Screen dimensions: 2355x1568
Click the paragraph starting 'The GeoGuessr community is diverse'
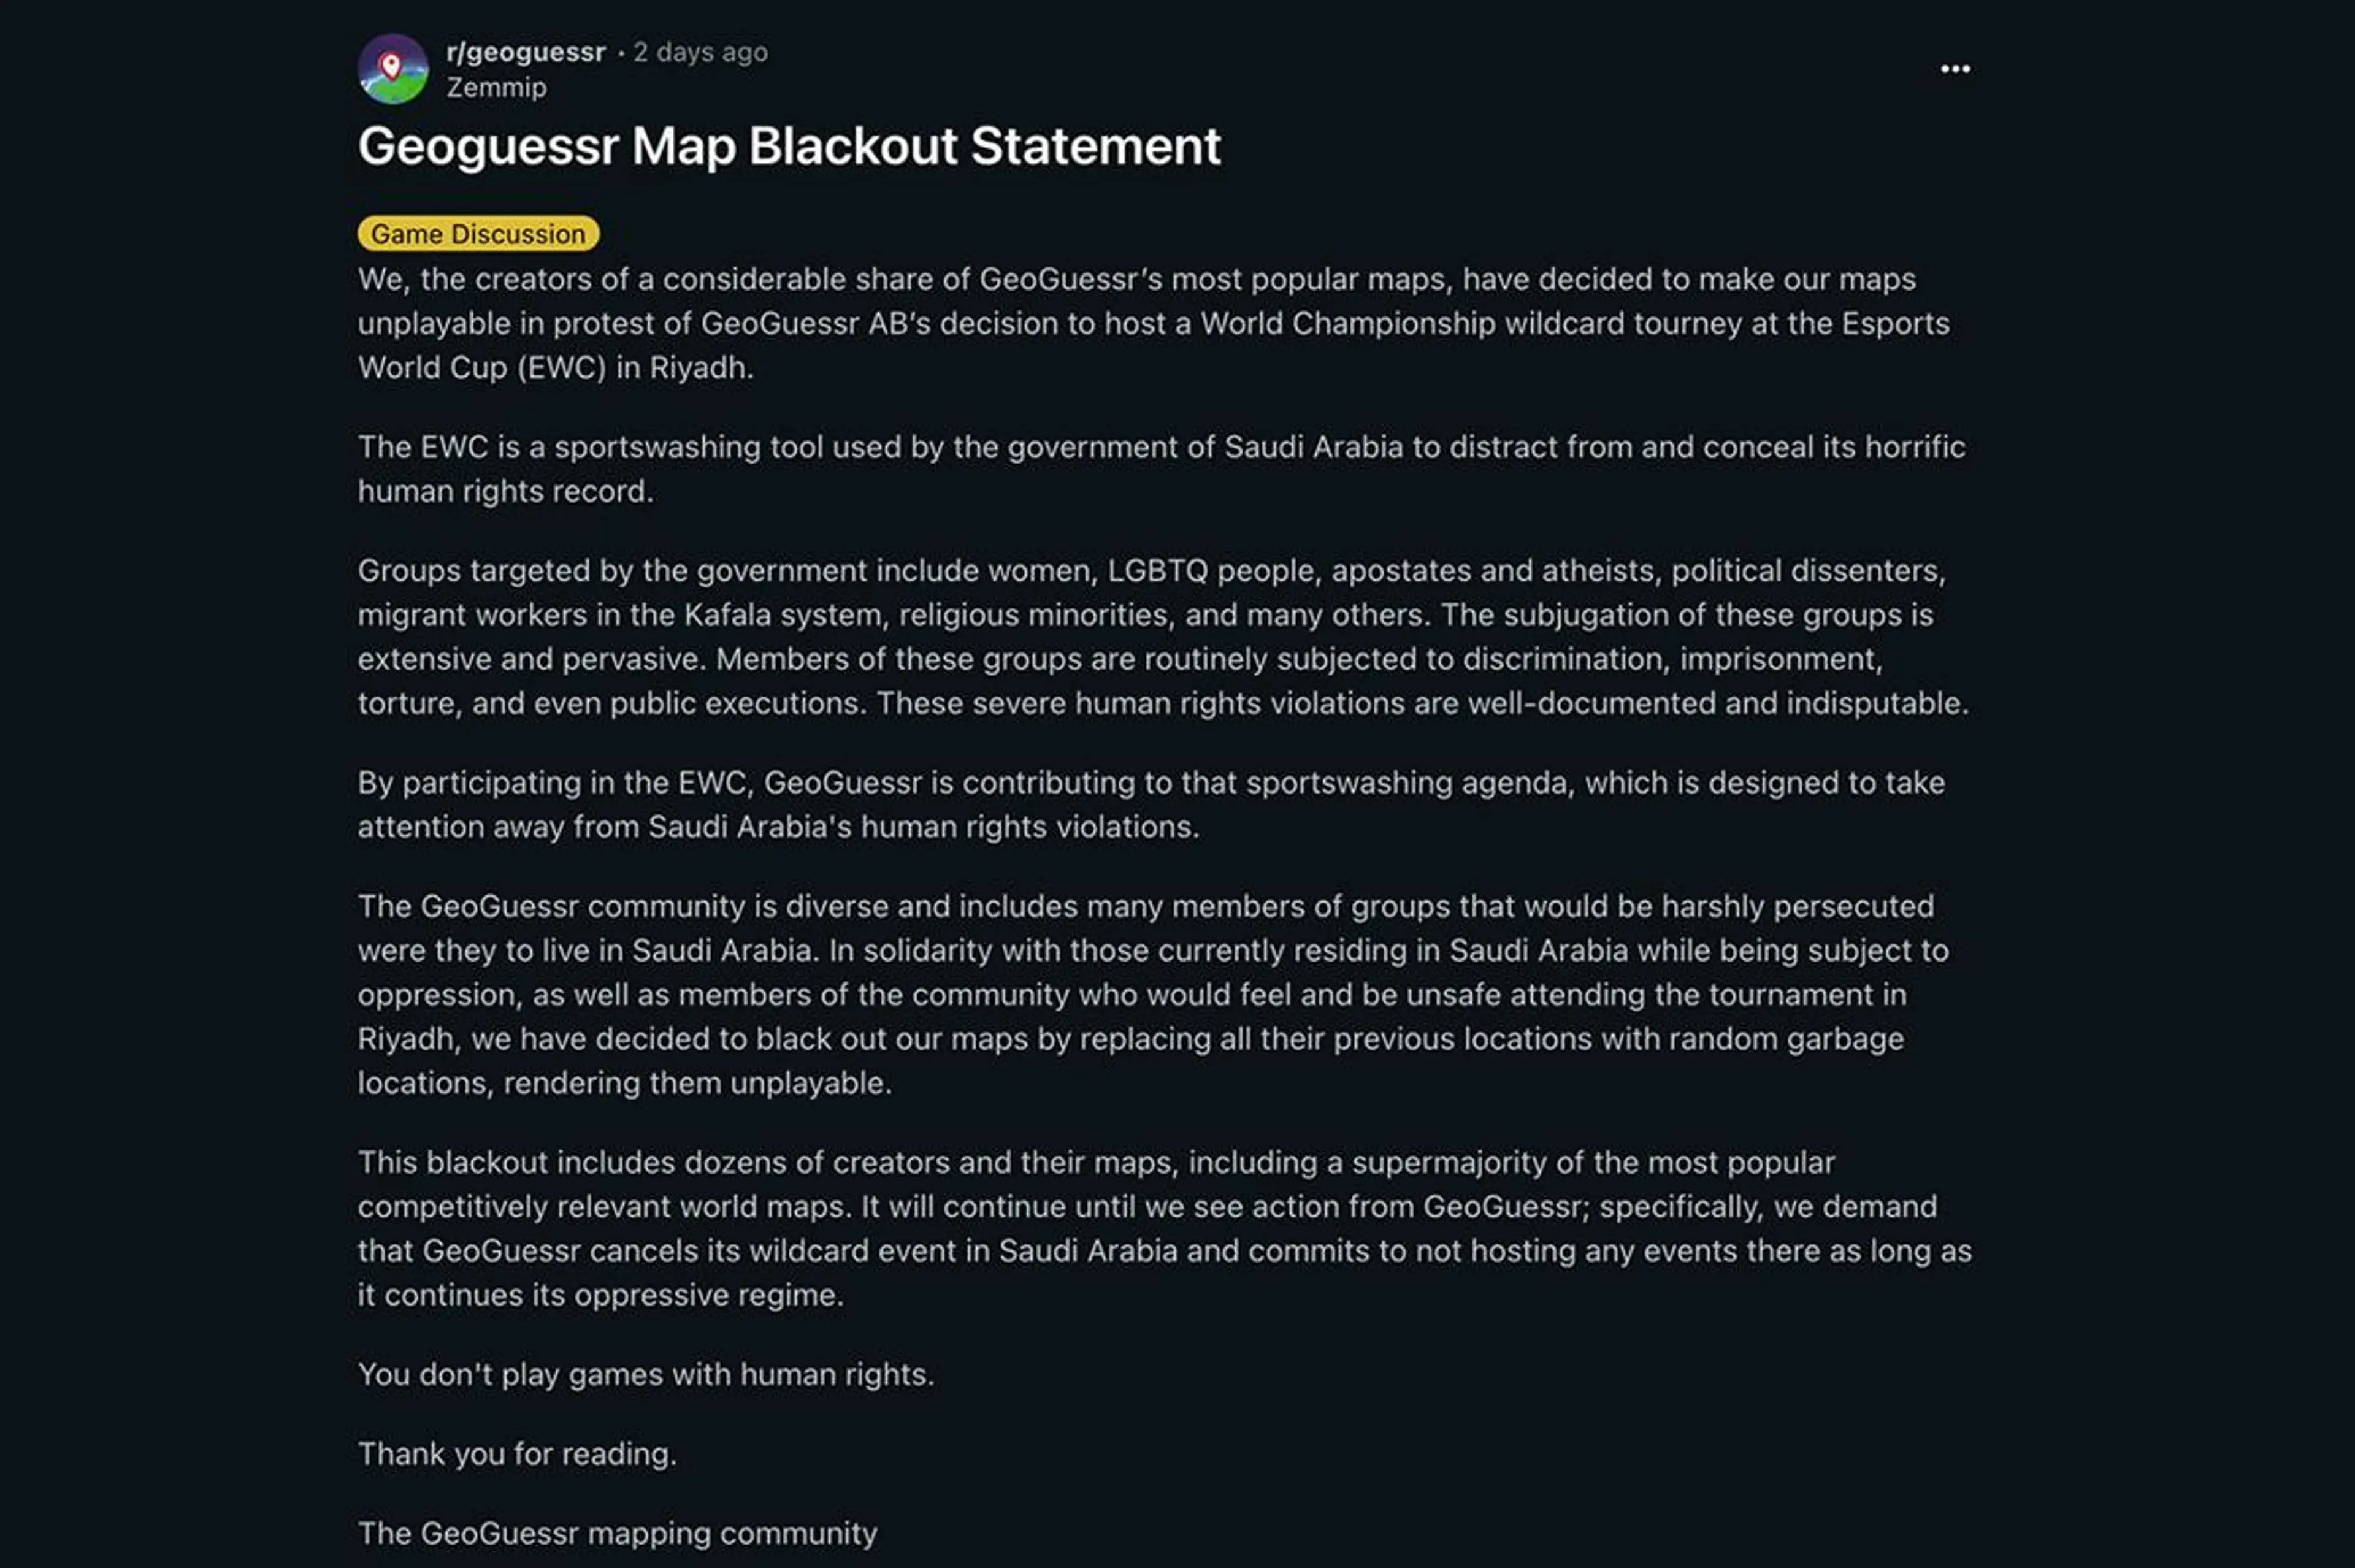[x=1154, y=995]
